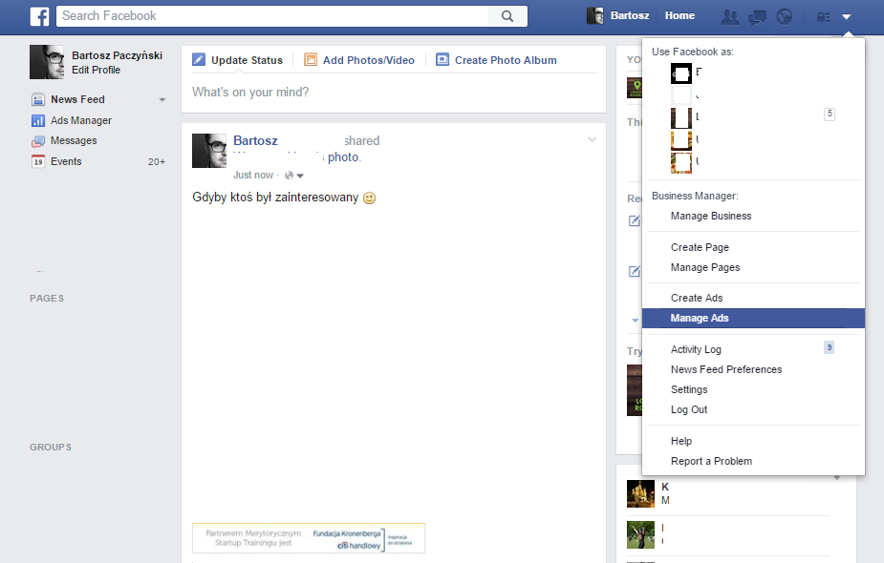Open the post options chevron
The image size is (884, 563).
pos(592,139)
